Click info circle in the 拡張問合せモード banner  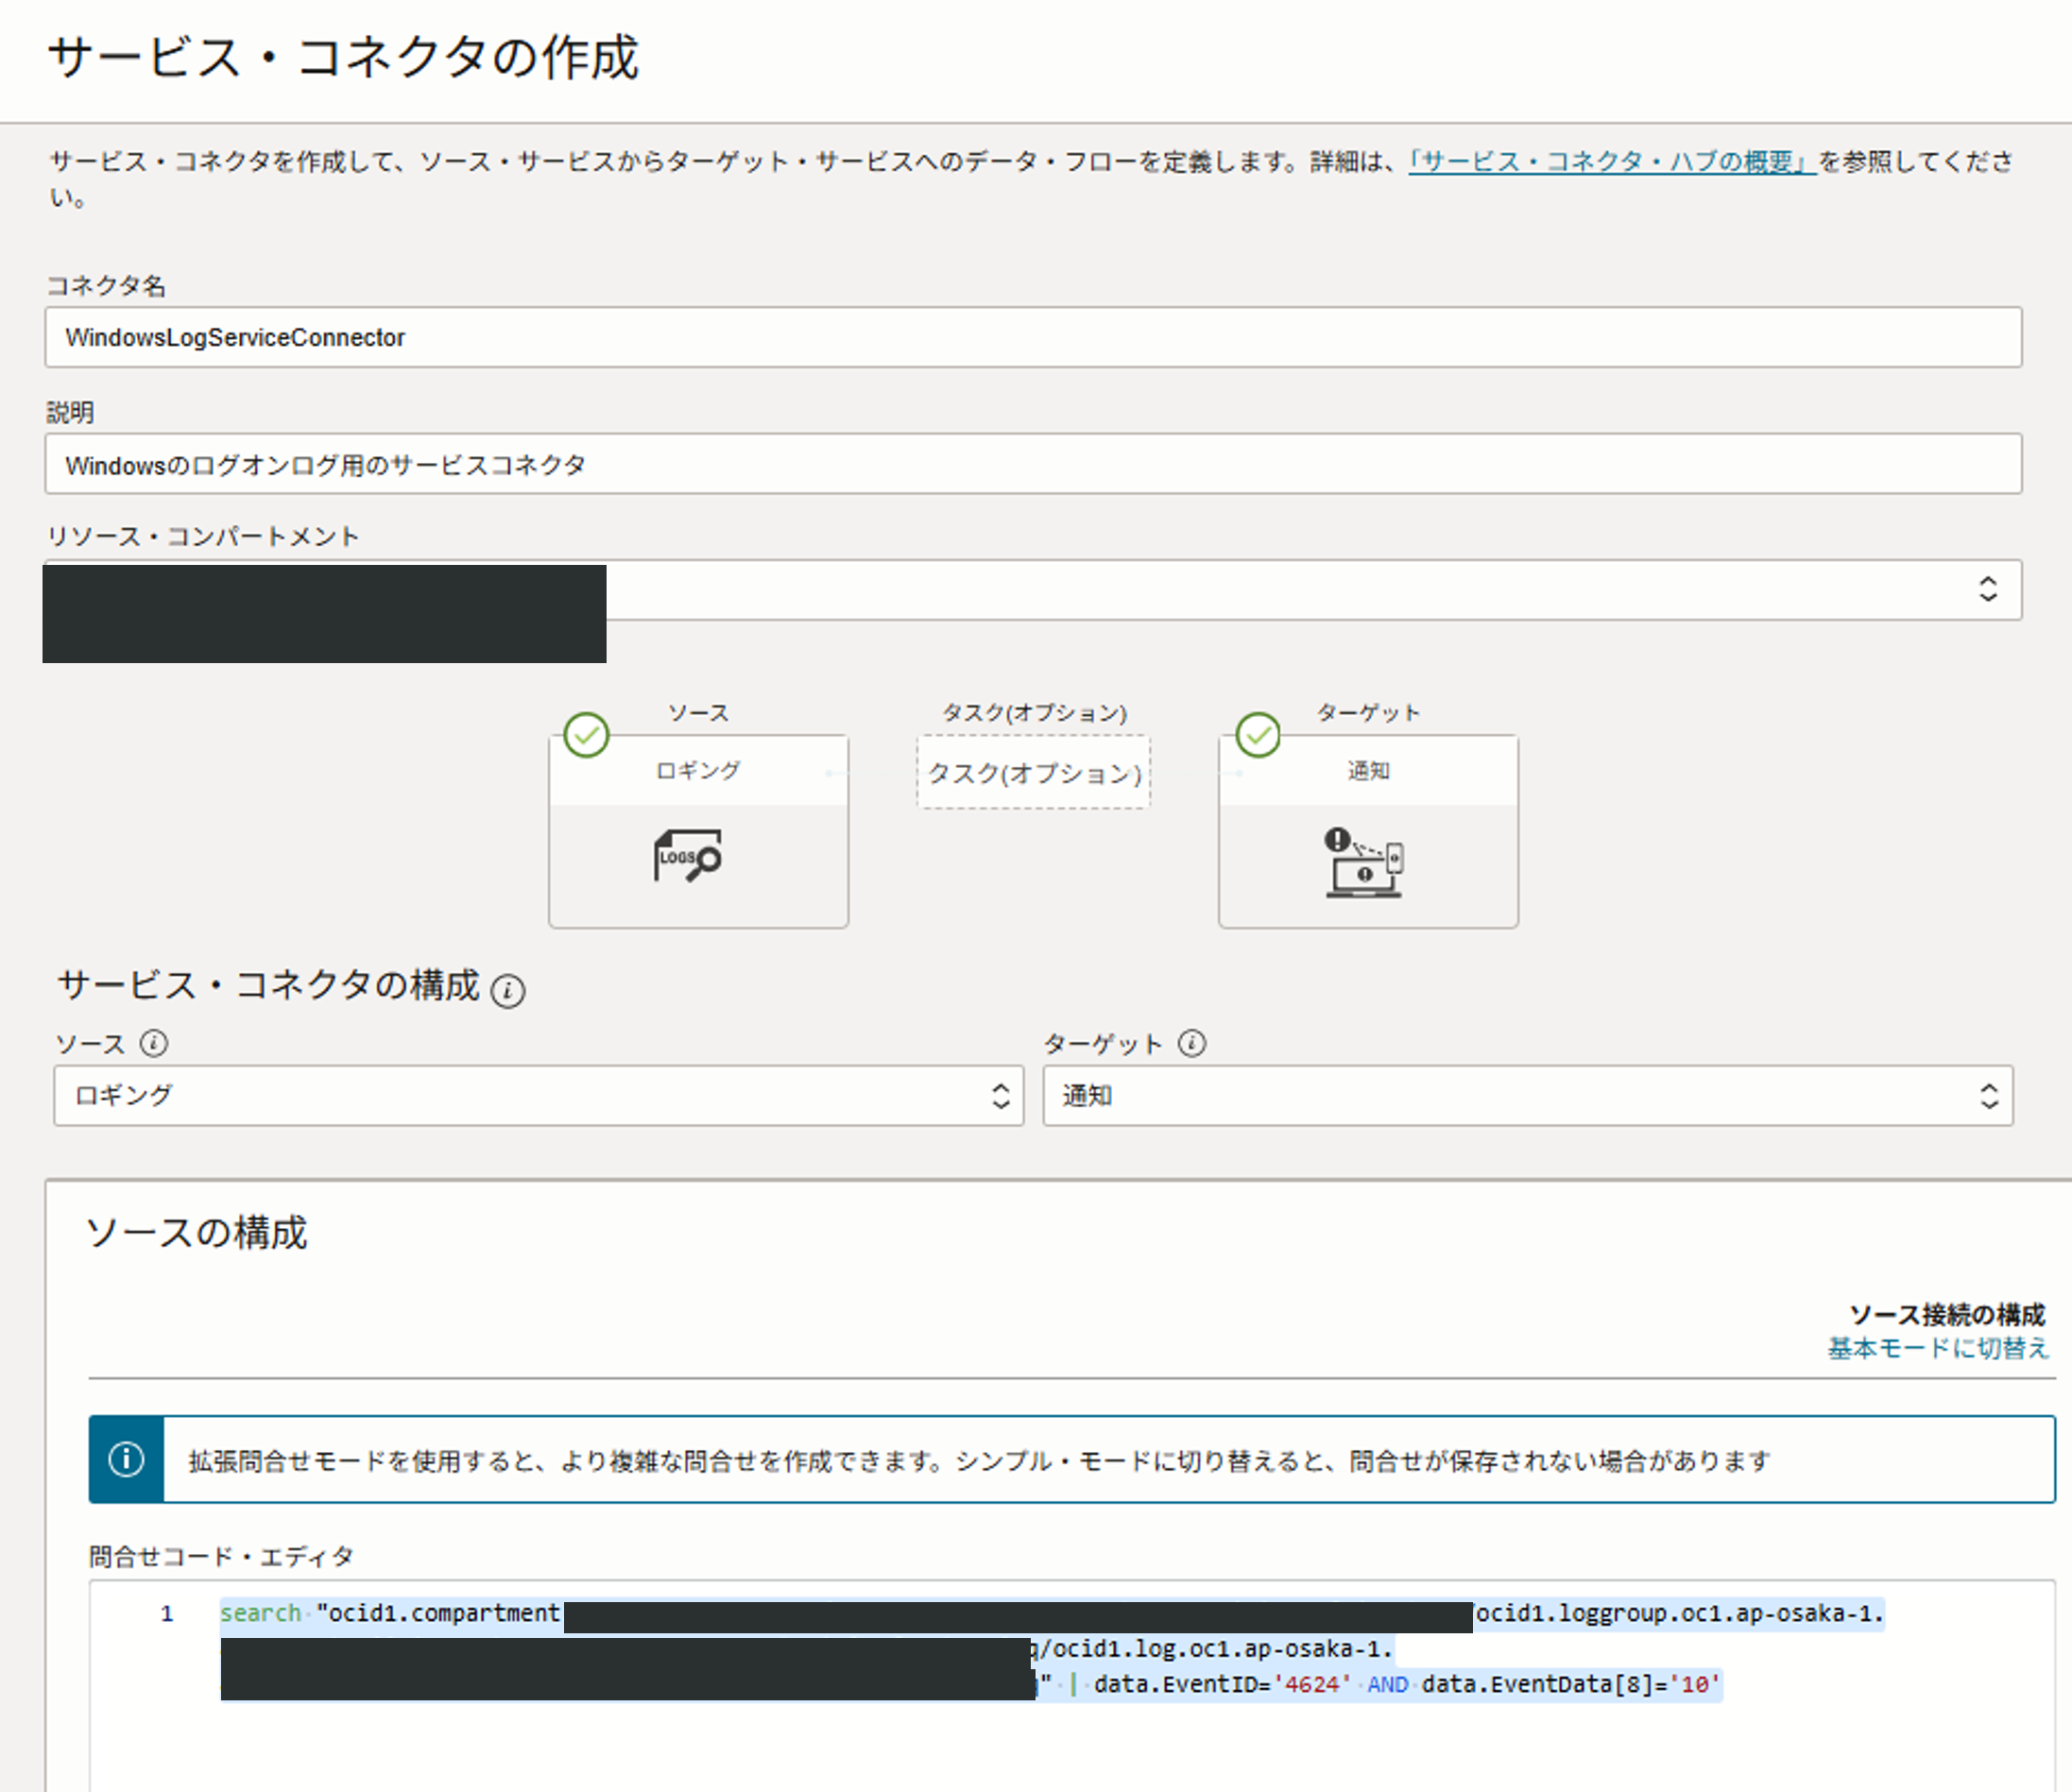(126, 1459)
